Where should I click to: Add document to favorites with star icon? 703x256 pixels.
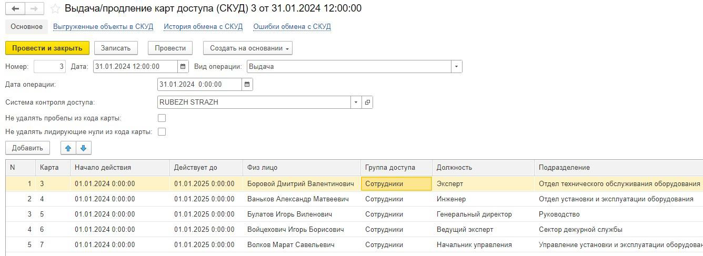pos(55,9)
